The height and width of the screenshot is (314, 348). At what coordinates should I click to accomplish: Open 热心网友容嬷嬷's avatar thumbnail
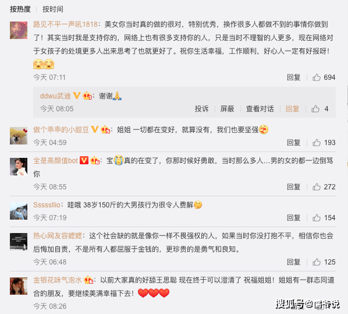(x=19, y=242)
